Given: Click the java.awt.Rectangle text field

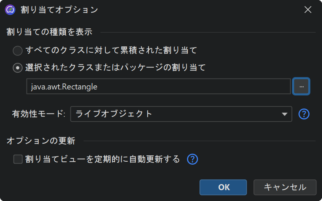Looking at the screenshot, I should (x=158, y=86).
